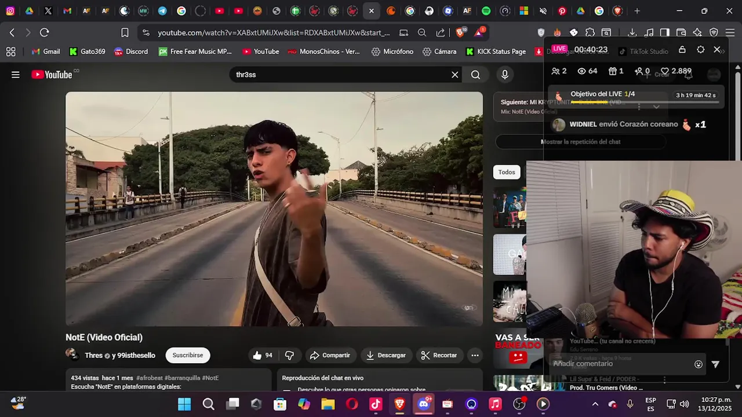Run the YouTube search magnifier button
Viewport: 742px width, 417px height.
[475, 75]
